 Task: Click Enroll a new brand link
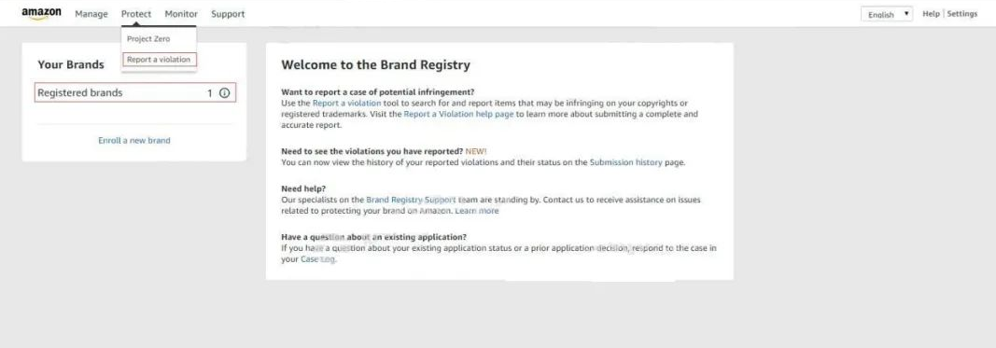134,140
